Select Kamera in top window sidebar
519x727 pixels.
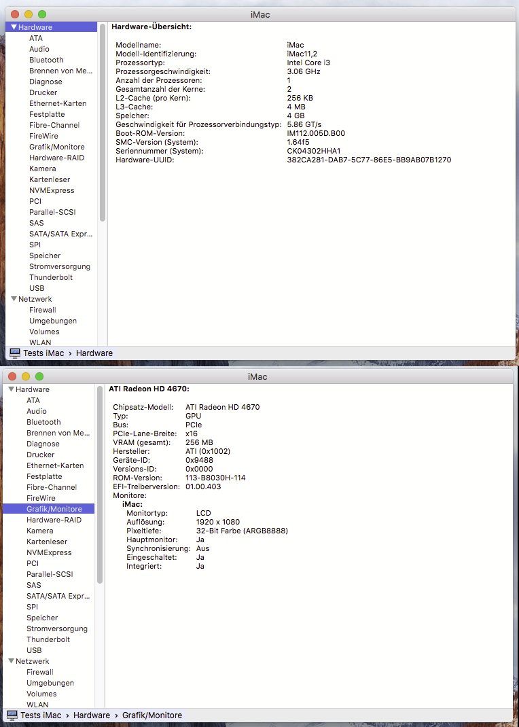pos(42,169)
